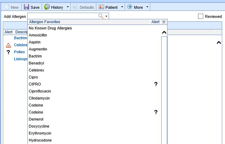
Task: Open History via the clock icon
Action: pyautogui.click(x=47, y=7)
